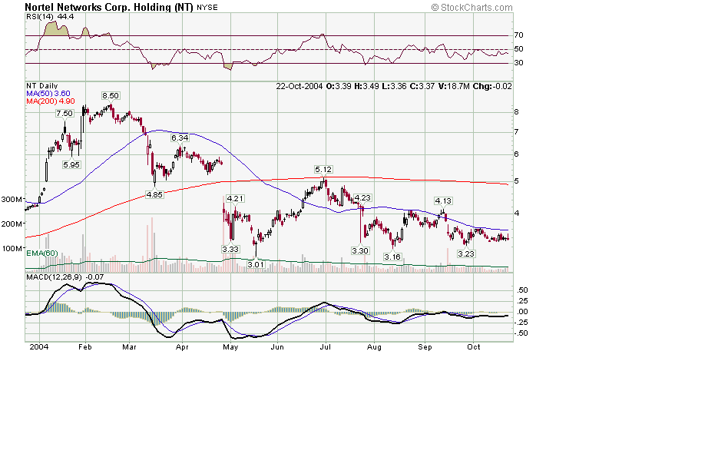Select the price axis value '5'
This screenshot has height=467, width=718.
coord(517,181)
